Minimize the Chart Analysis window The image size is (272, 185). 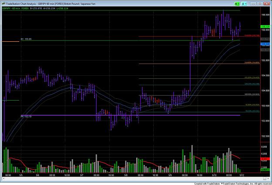(253, 3)
